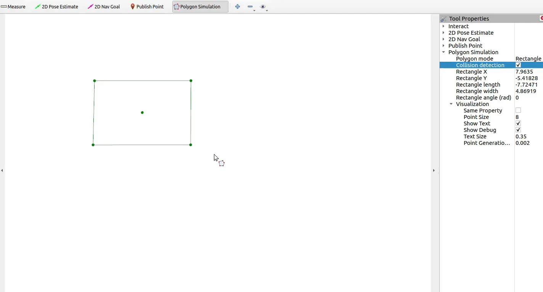This screenshot has height=292, width=543.
Task: Select the Text Size label
Action: click(x=475, y=136)
